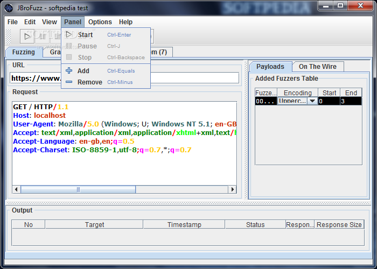Image resolution: width=377 pixels, height=269 pixels.
Task: Maximize the JBroFuzz window
Action: coord(340,6)
